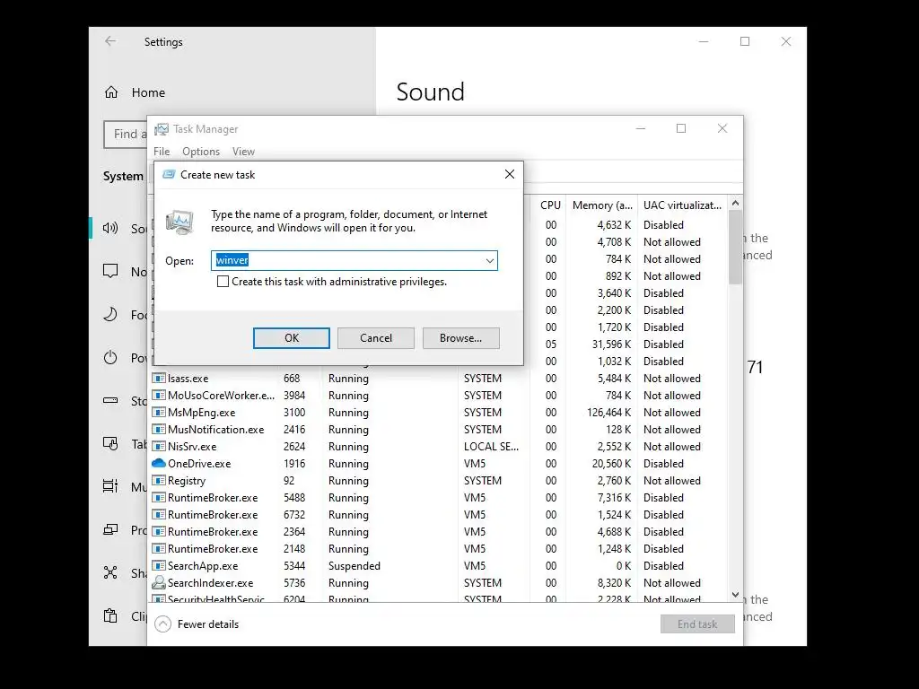Click the Create new task title icon
Image resolution: width=919 pixels, height=689 pixels.
coord(169,175)
